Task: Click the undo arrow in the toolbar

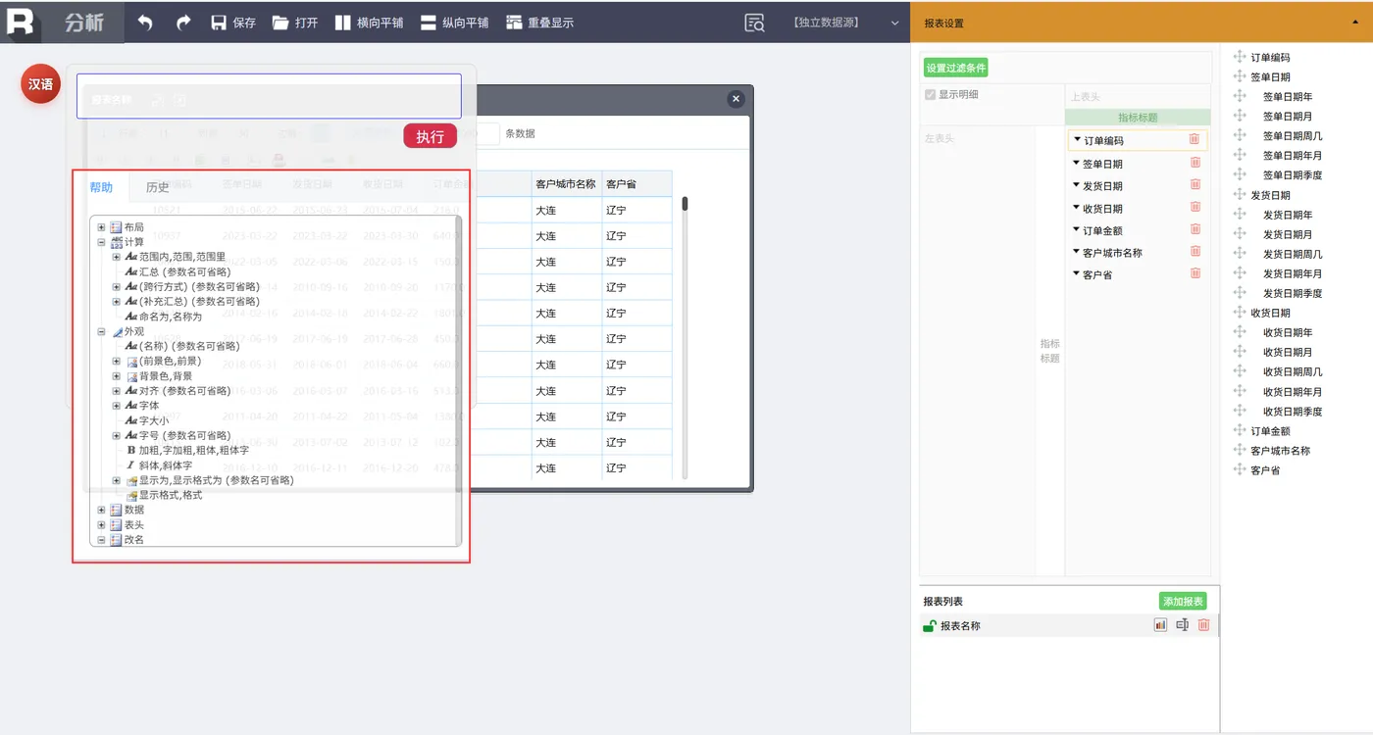Action: (x=145, y=22)
